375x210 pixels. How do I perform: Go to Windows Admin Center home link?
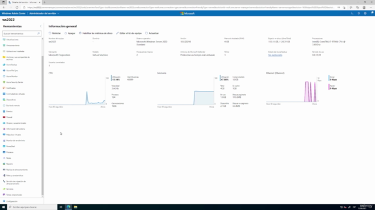coord(13,13)
